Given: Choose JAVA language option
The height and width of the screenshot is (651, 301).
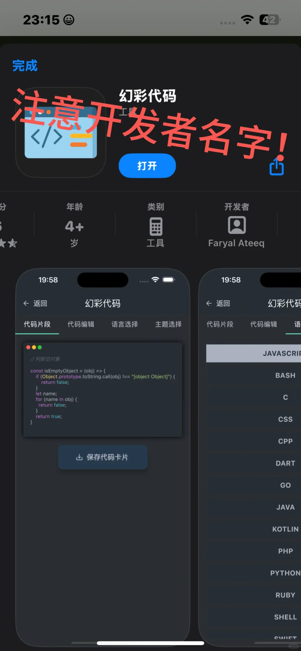Looking at the screenshot, I should point(285,507).
